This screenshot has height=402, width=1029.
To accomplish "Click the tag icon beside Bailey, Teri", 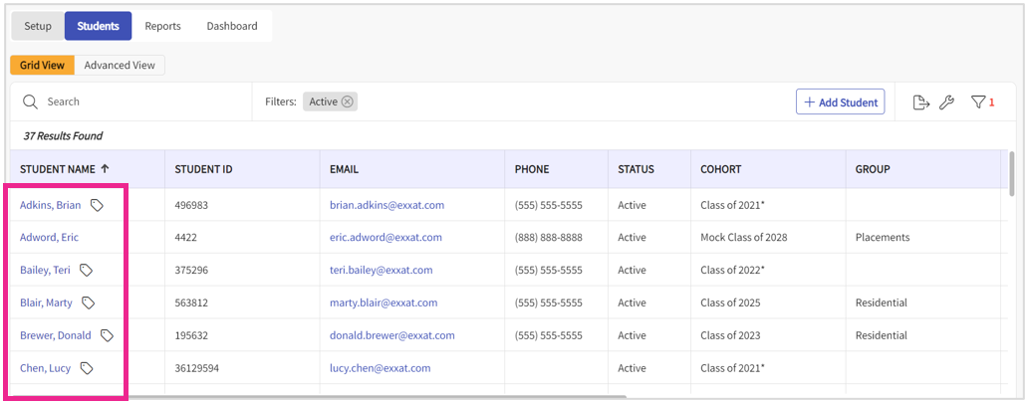I will tap(87, 270).
